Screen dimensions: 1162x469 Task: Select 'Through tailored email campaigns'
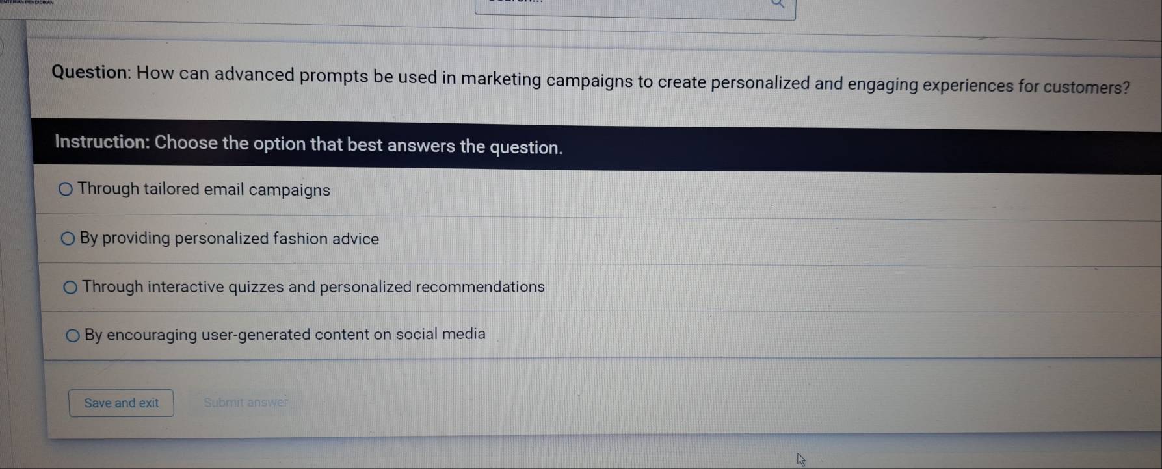pos(204,190)
